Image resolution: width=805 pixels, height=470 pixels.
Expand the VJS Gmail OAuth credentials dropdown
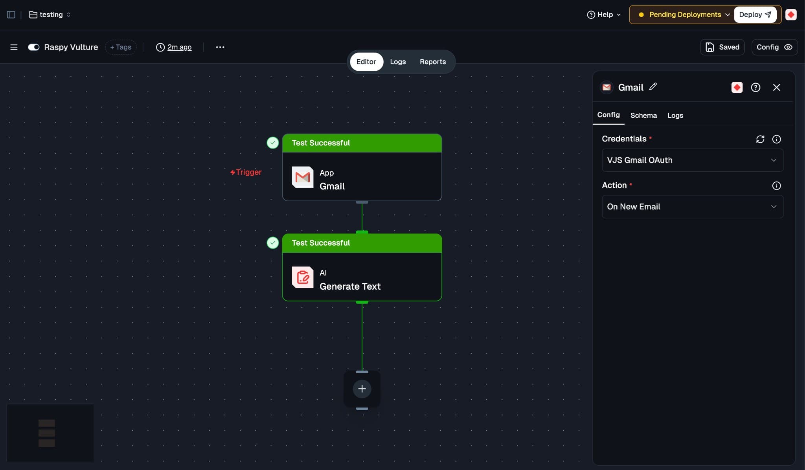pyautogui.click(x=692, y=160)
